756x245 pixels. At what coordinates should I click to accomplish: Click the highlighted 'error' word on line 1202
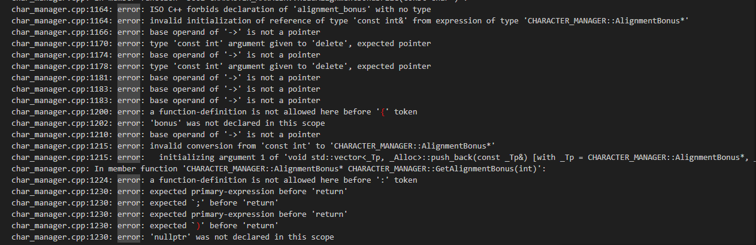click(x=129, y=123)
